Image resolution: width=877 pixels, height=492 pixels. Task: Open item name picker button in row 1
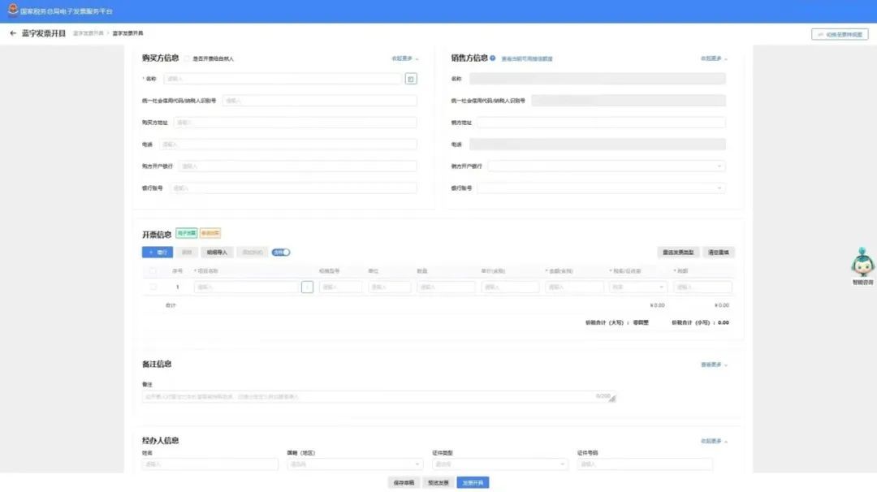(307, 287)
